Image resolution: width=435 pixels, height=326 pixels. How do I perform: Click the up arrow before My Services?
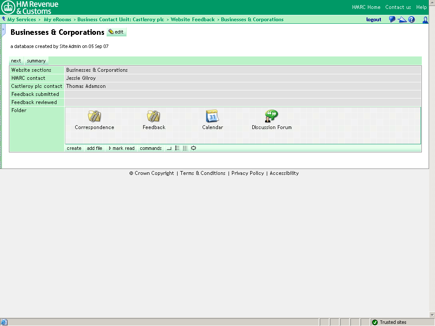pos(3,19)
